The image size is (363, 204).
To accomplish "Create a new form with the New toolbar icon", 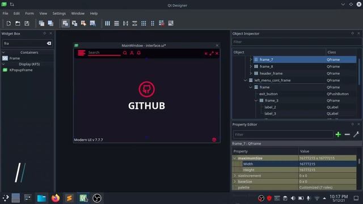I will pyautogui.click(x=9, y=23).
